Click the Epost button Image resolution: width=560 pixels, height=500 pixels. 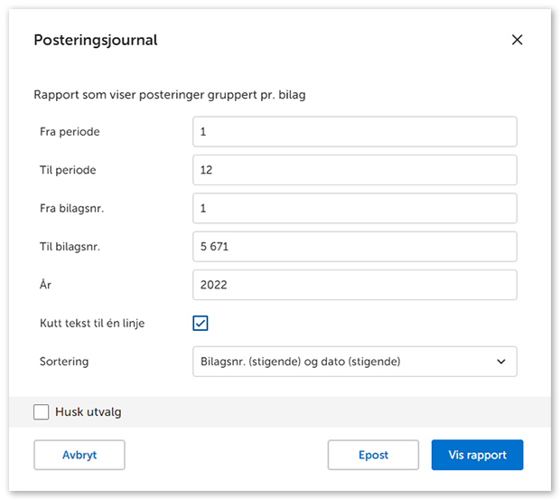(x=373, y=455)
